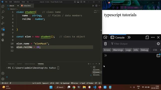Clear the web console with trash icon
161x90 pixels.
click(105, 44)
